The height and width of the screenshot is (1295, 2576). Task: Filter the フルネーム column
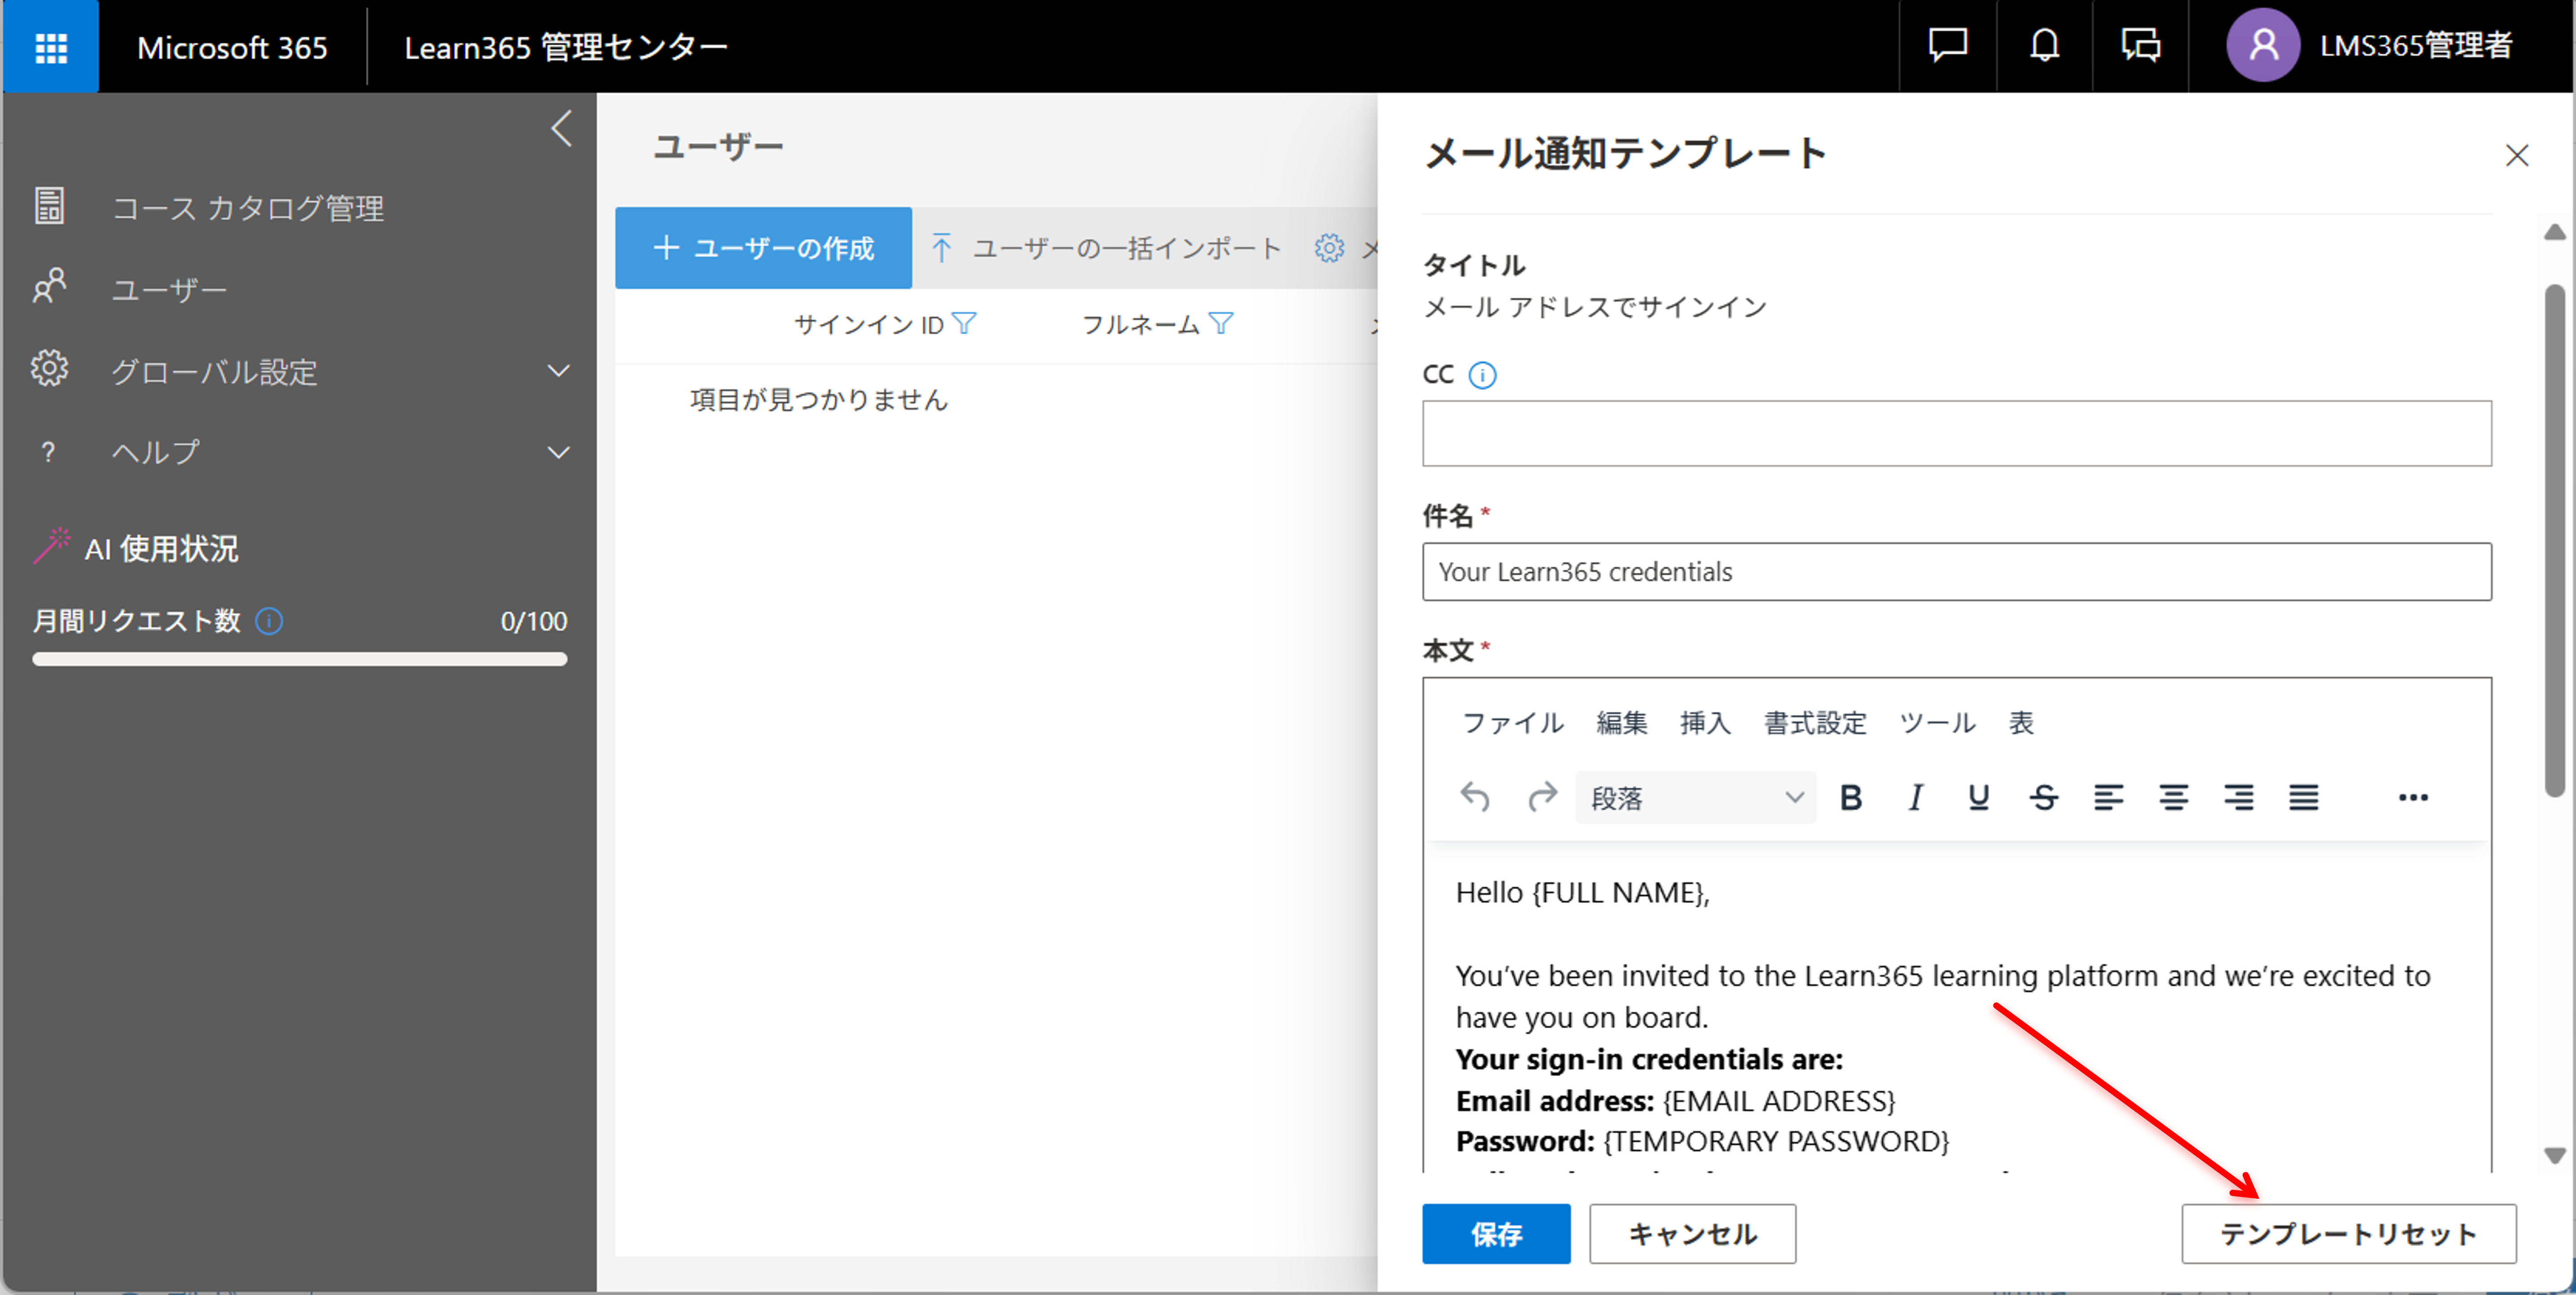point(1221,324)
